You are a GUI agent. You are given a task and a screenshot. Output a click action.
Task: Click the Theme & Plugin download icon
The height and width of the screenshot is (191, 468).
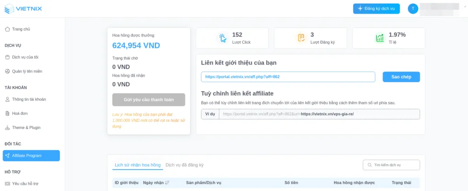click(7, 128)
